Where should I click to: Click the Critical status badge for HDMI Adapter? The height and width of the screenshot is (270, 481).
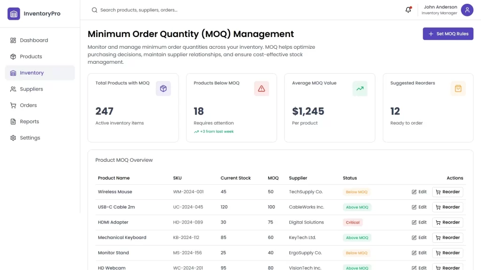coord(352,223)
